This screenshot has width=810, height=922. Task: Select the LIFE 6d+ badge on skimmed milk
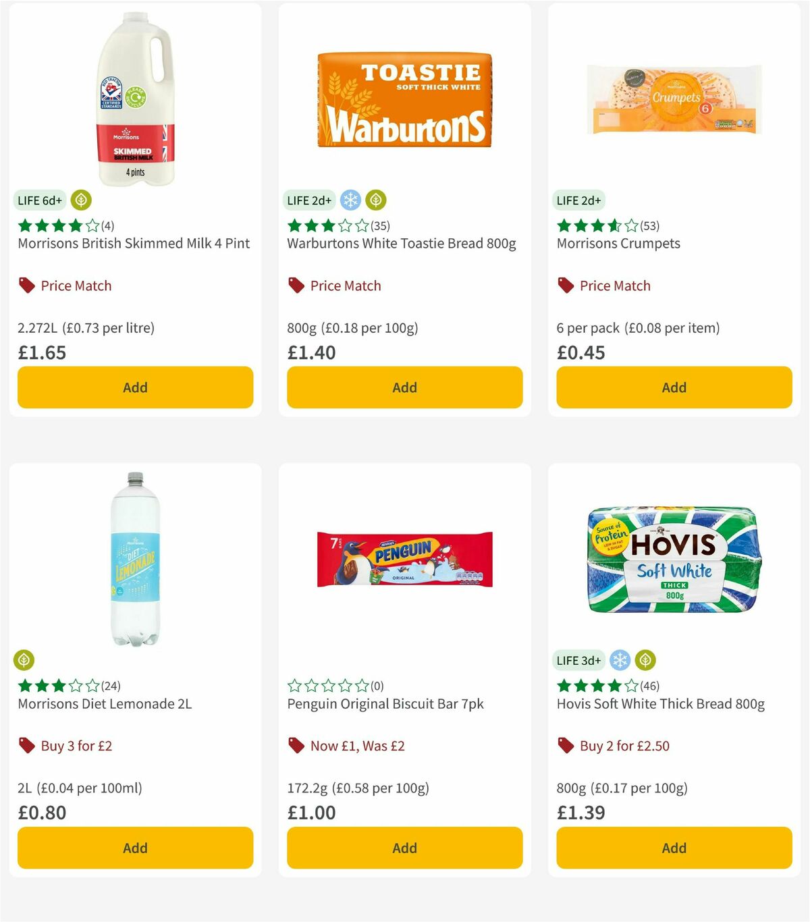[x=39, y=200]
